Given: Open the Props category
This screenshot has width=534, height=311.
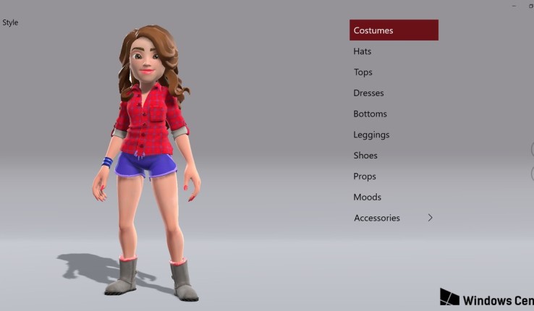Looking at the screenshot, I should [x=365, y=176].
